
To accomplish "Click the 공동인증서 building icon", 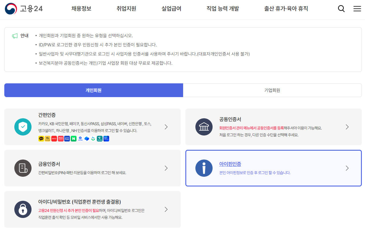I will [x=204, y=127].
